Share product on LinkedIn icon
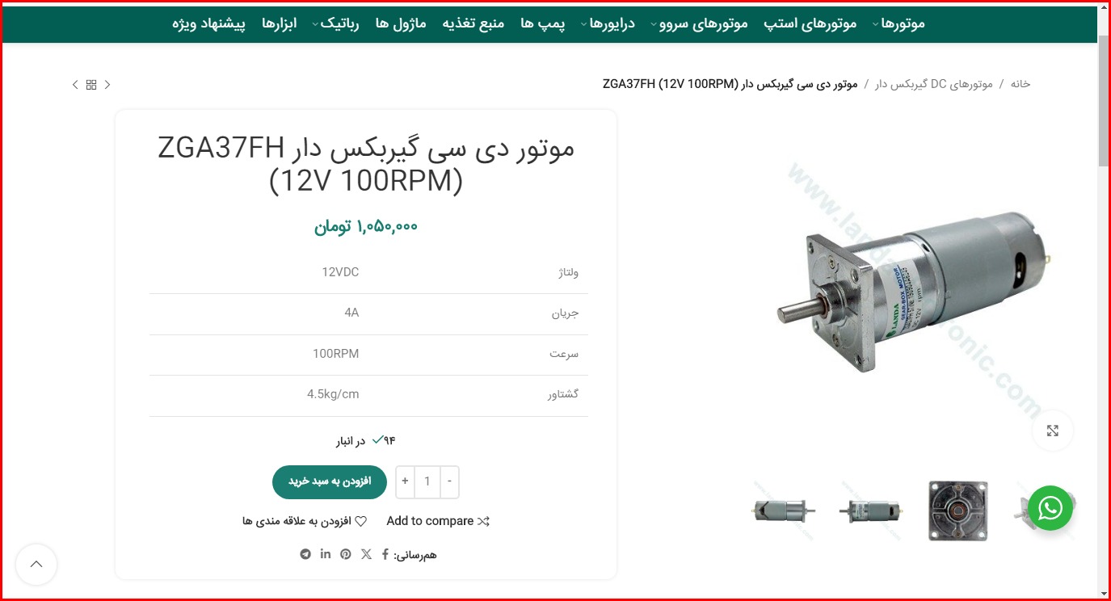Image resolution: width=1111 pixels, height=601 pixels. (x=326, y=554)
